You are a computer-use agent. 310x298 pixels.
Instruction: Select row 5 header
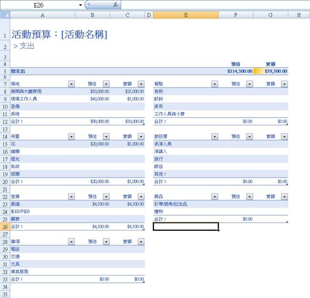coord(5,71)
